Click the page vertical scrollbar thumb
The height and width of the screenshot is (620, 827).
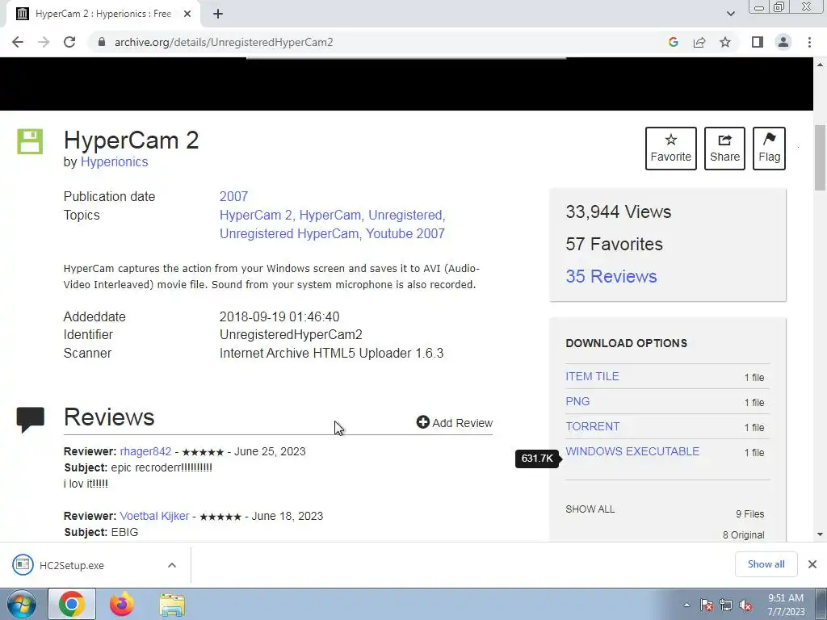click(x=821, y=157)
